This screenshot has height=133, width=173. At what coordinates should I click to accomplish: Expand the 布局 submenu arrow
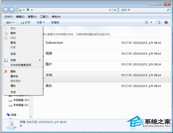point(40,60)
